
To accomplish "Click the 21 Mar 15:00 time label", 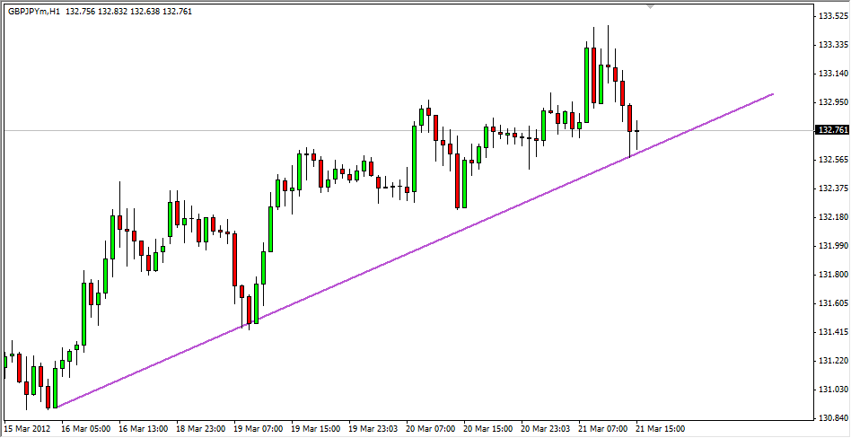I will click(x=661, y=428).
